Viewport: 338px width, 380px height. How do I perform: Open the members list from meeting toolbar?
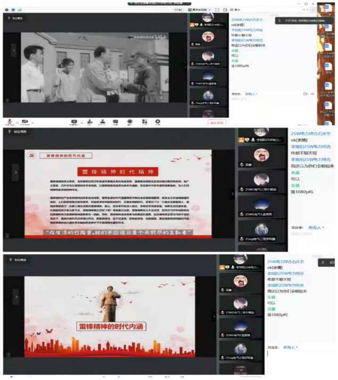coord(101,122)
